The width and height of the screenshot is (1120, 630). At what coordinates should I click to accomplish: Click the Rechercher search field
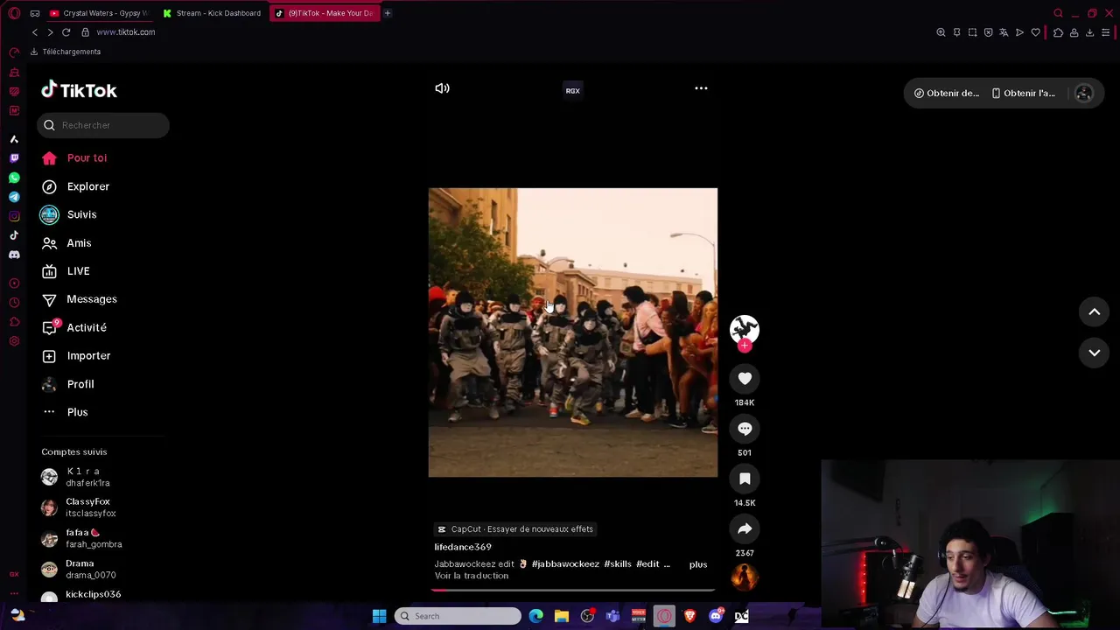(x=103, y=125)
